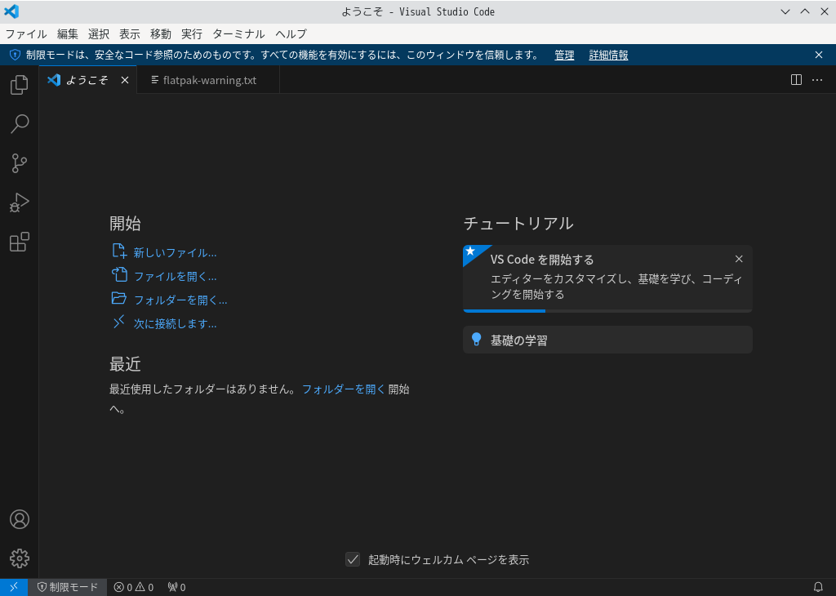Click the ports forwarding indicator showing 0

(176, 587)
